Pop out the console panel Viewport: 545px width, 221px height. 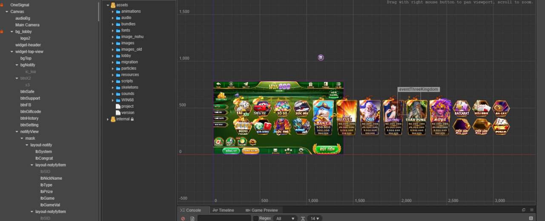(524, 210)
